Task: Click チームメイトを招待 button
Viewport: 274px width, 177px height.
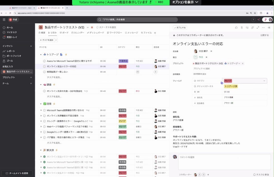Action: click(17, 173)
